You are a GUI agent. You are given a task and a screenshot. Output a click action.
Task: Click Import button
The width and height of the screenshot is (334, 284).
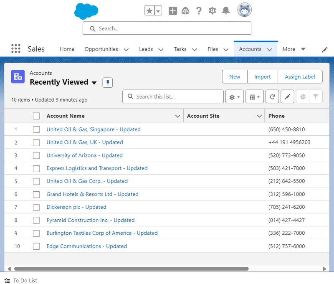(x=263, y=77)
